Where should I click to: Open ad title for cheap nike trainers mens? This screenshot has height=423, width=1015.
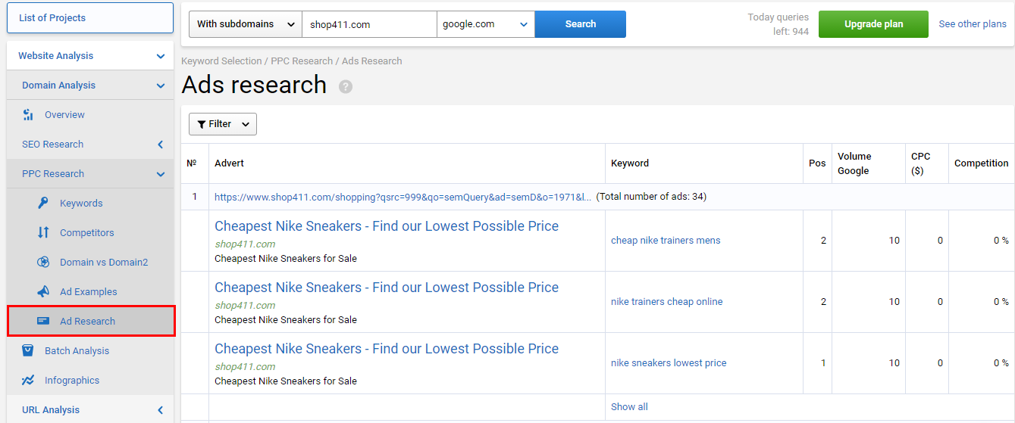click(x=387, y=226)
